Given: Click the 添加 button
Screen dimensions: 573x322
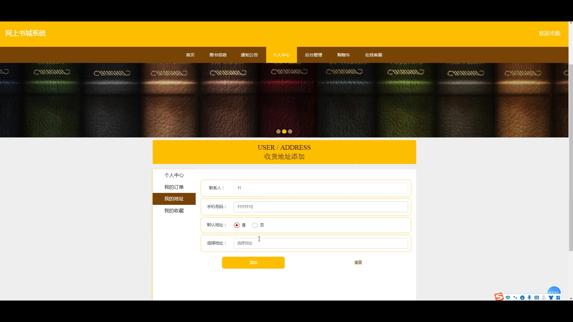Looking at the screenshot, I should tap(253, 262).
